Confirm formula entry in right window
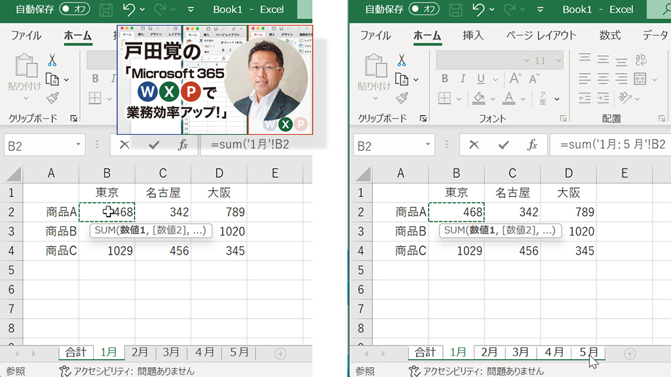Viewport: 671px width, 377px height. tap(503, 145)
